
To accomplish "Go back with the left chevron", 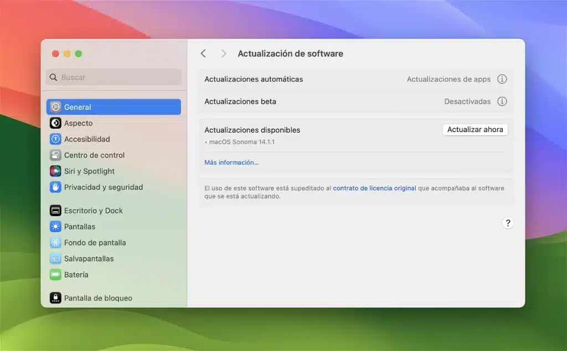I will click(203, 54).
